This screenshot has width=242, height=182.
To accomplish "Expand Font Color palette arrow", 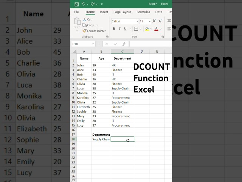I will pos(161,29).
